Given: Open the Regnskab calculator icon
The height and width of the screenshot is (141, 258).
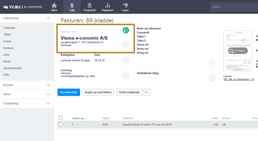Looking at the screenshot, I should tap(90, 7).
